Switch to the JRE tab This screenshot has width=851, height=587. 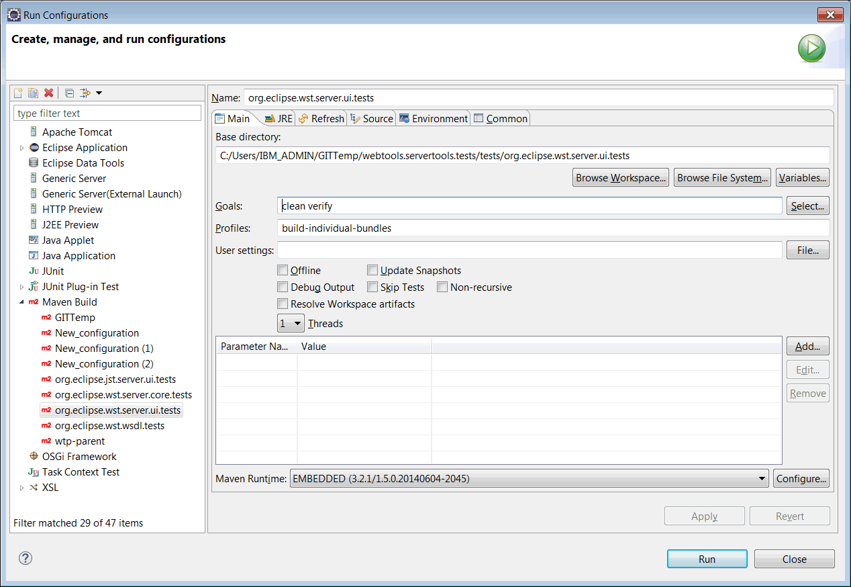[x=279, y=118]
